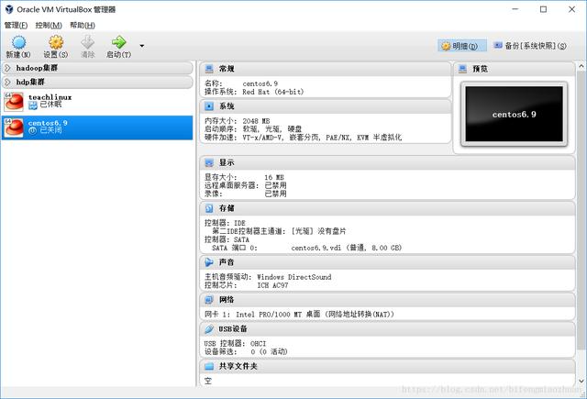Open the 常规 section header
Screen dimensions: 587x399
(326, 69)
